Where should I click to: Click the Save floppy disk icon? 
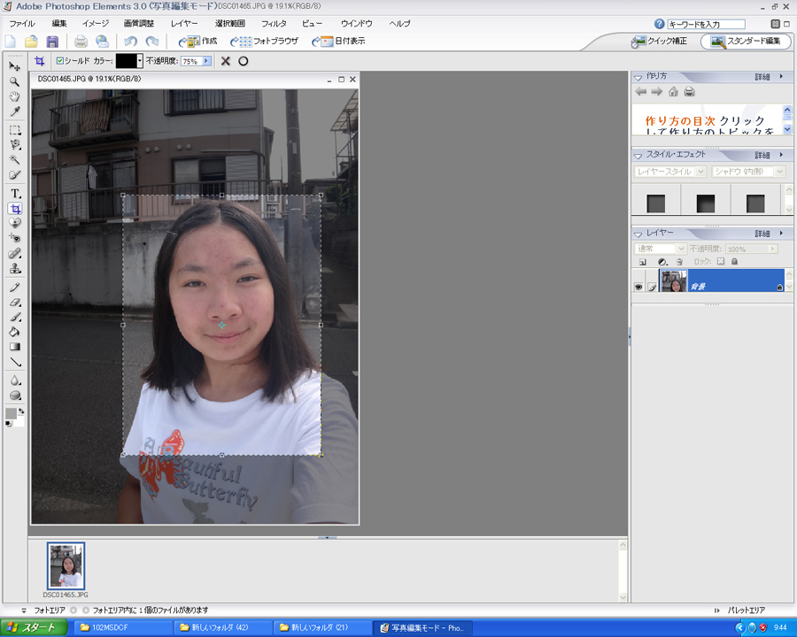click(52, 42)
